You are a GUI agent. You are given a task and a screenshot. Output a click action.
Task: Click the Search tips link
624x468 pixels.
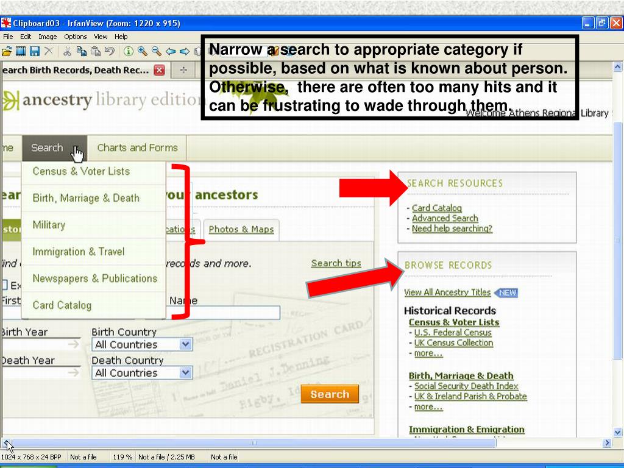(x=336, y=263)
